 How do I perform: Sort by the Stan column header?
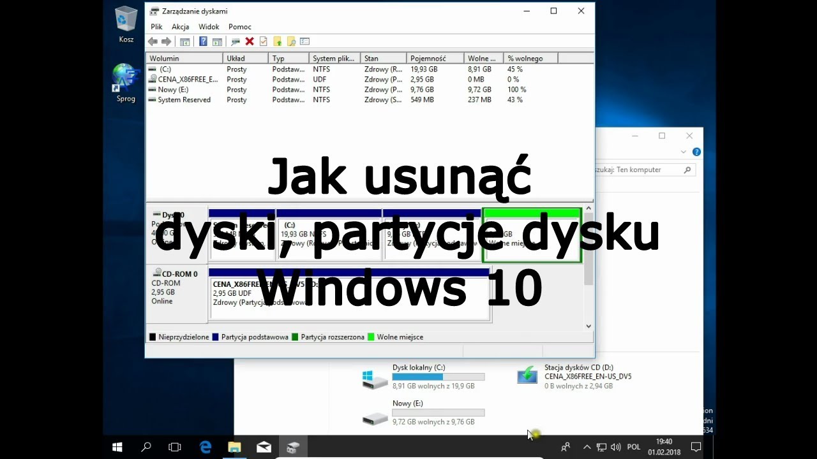(x=384, y=59)
